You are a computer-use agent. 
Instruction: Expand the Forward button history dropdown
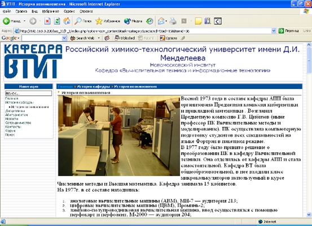coord(40,21)
